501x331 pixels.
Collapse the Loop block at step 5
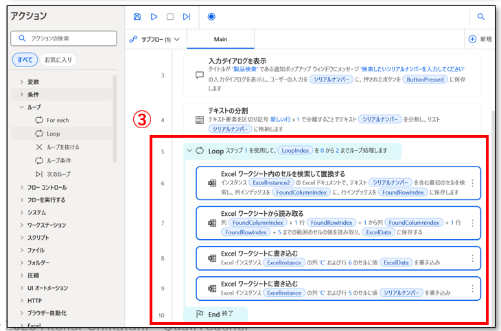189,151
